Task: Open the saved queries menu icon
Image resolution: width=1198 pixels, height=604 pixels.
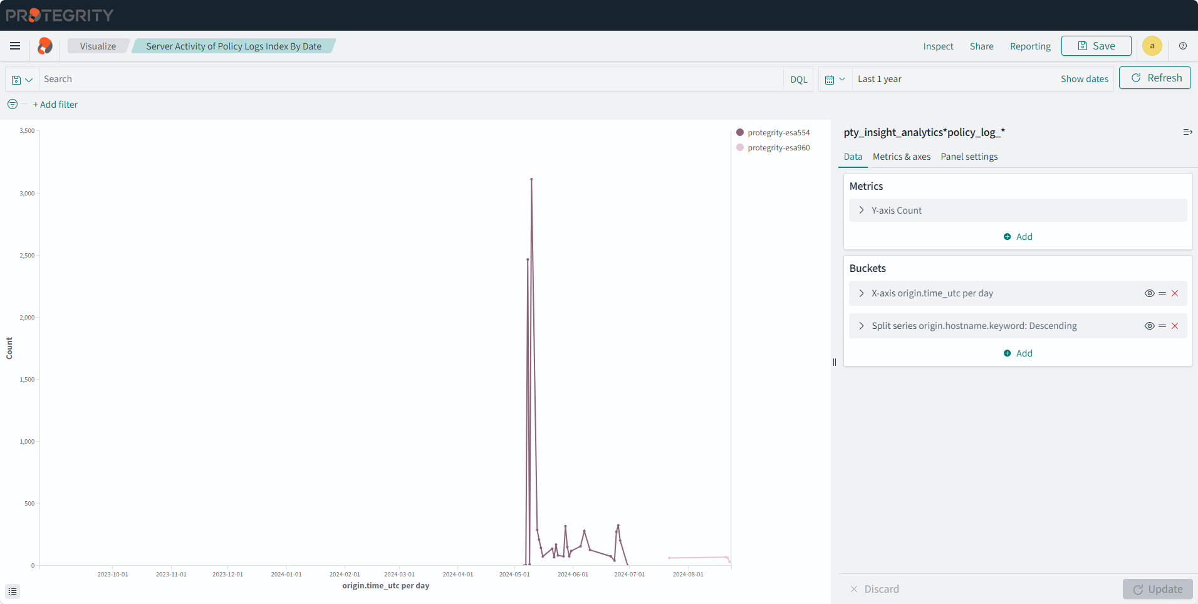Action: 22,80
